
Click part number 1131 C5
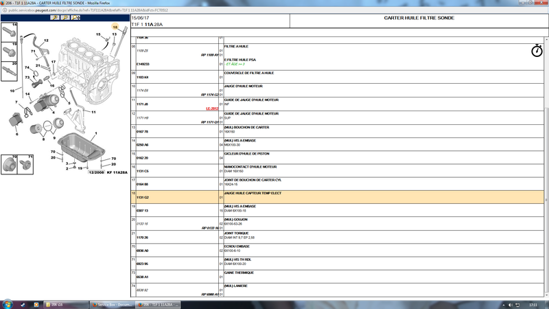coord(142,171)
